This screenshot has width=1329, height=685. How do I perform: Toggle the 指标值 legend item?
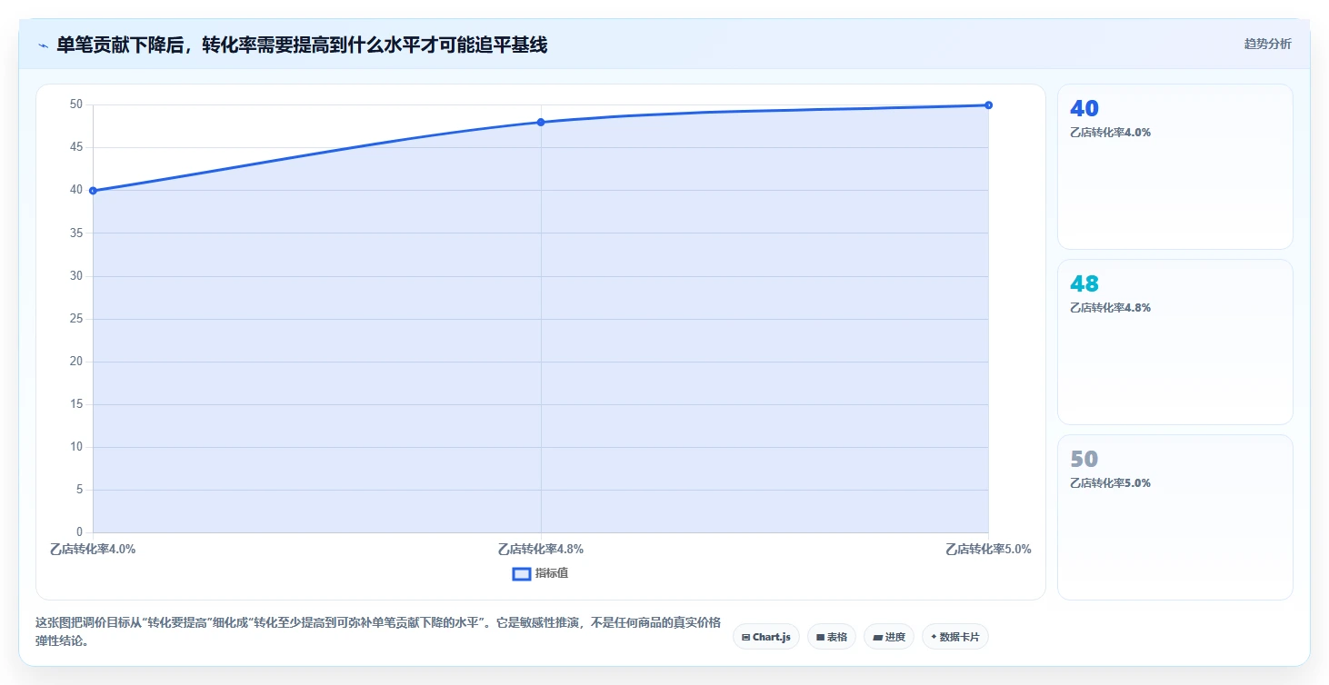541,573
